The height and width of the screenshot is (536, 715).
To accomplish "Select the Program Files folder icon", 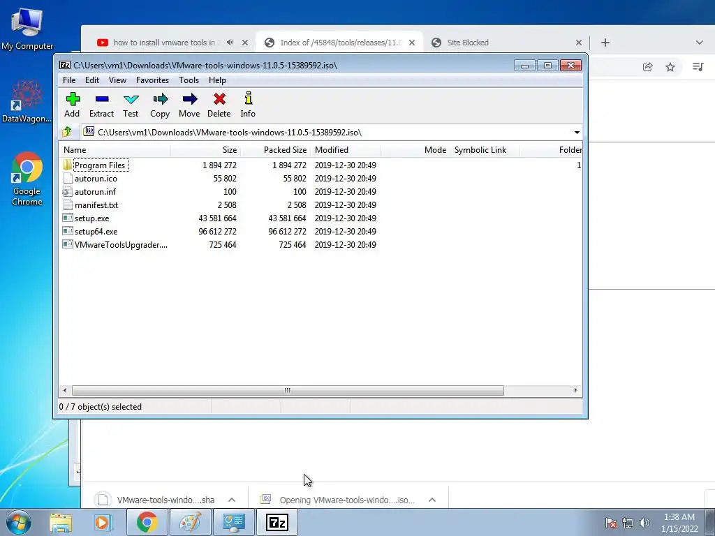I will tap(67, 165).
